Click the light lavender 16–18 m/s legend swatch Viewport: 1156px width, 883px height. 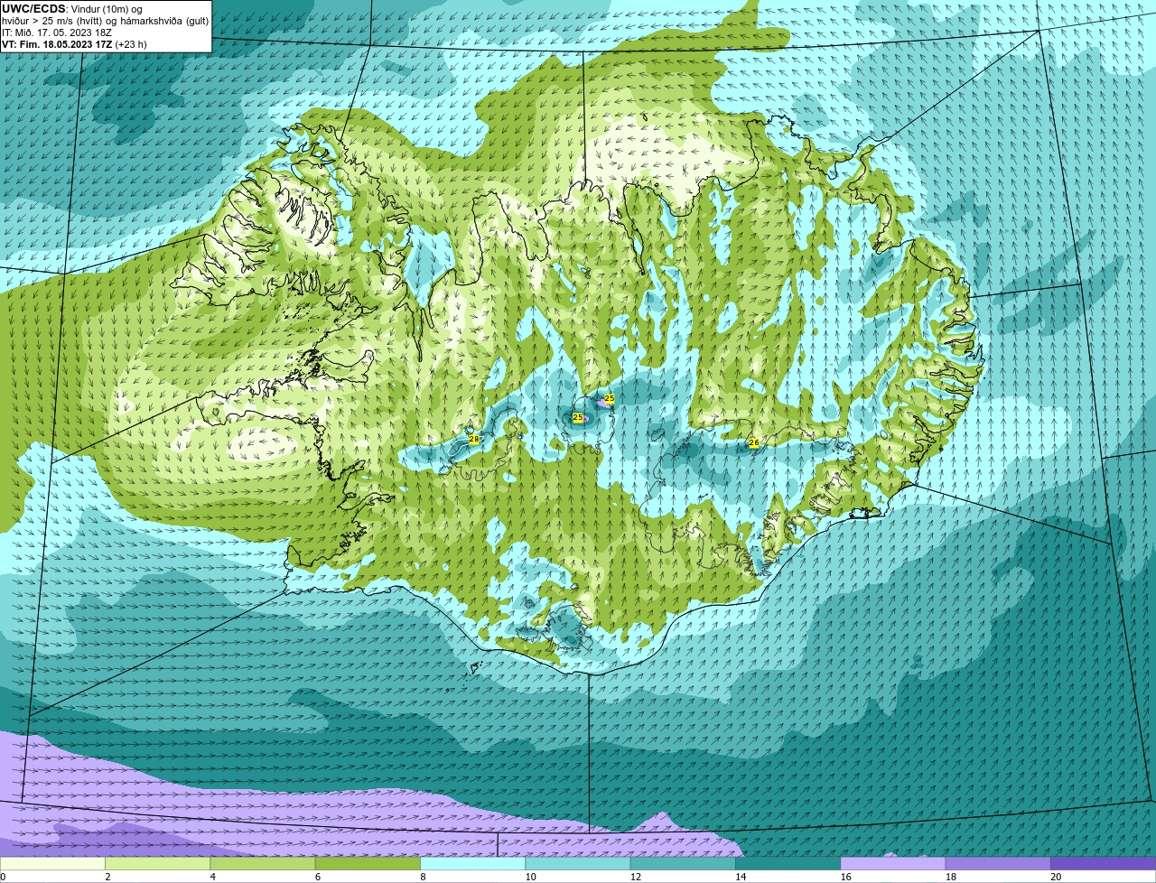pos(893,863)
